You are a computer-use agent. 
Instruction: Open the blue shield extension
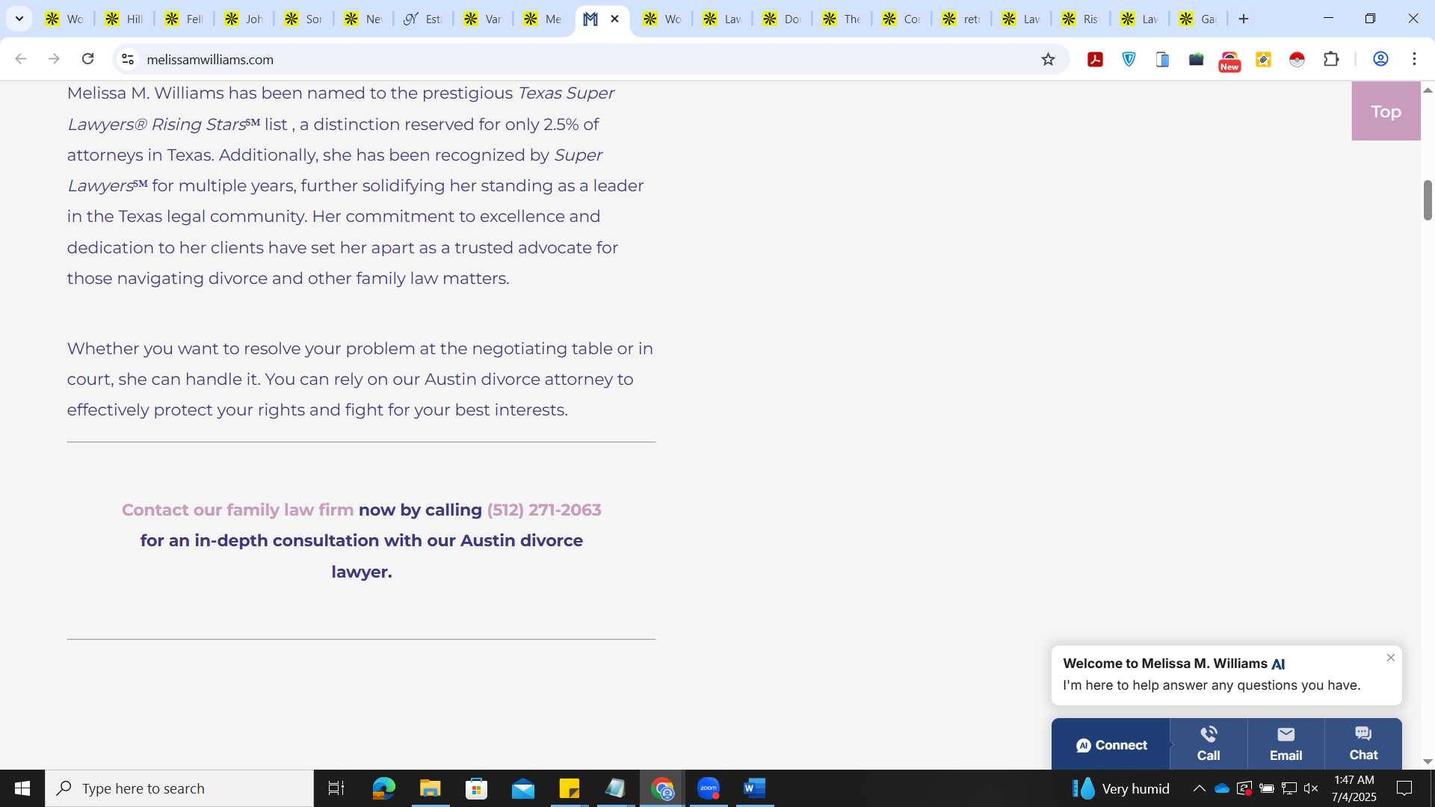pyautogui.click(x=1129, y=59)
